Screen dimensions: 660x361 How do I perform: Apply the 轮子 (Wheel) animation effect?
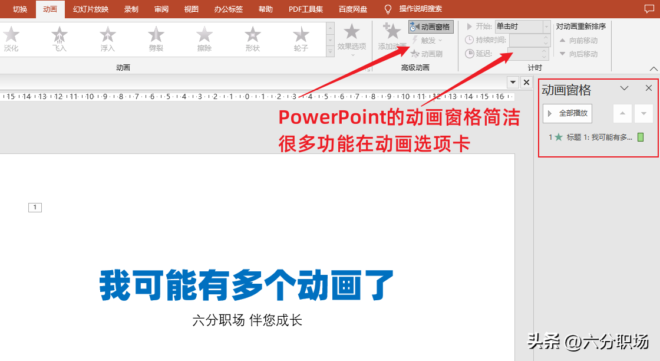coord(301,39)
